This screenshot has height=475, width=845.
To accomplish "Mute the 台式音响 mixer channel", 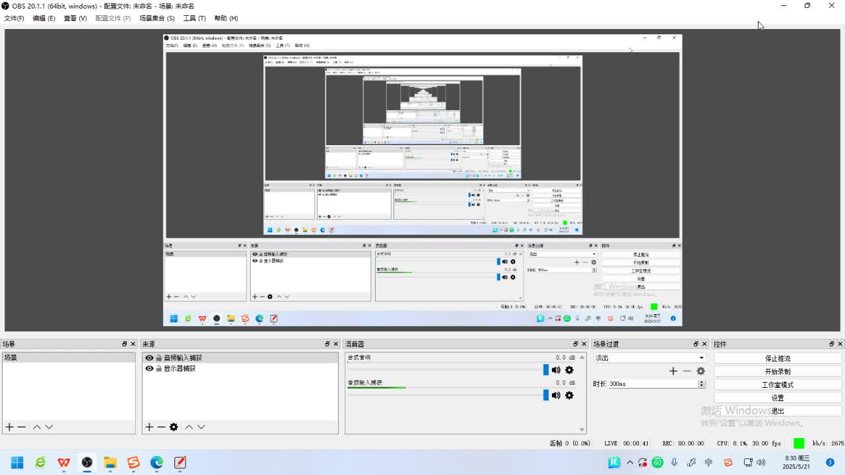I will tap(556, 370).
